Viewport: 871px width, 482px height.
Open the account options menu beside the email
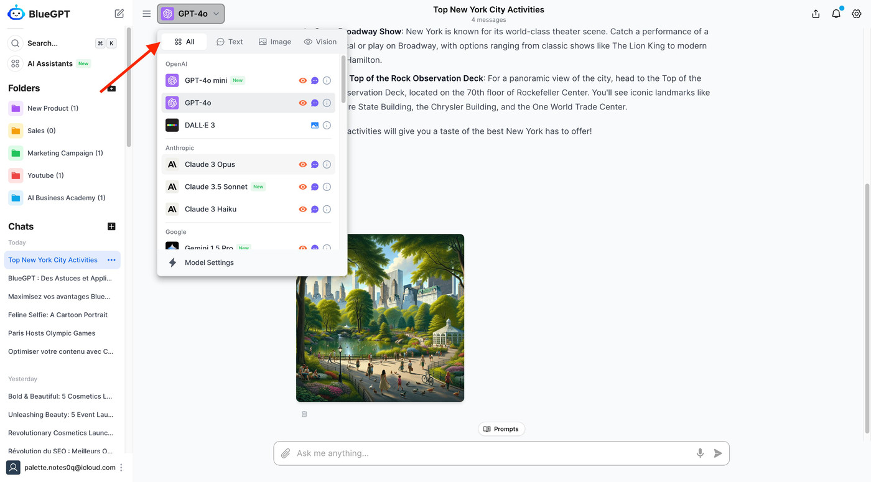tap(121, 468)
